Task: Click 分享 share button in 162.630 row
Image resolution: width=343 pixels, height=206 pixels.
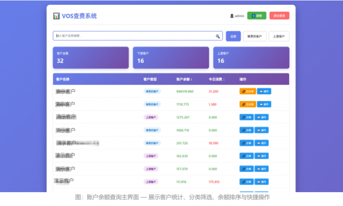Action: [x=247, y=156]
